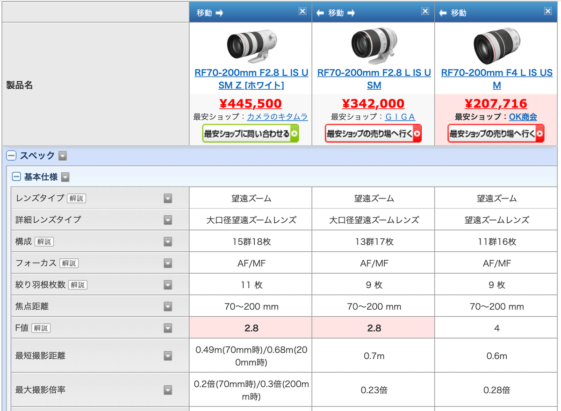Move F4 L IS USM column left
Viewport: 561px width, 411px height.
(x=443, y=13)
